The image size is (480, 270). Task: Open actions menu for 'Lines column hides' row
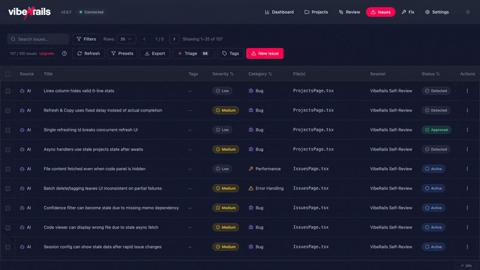(x=467, y=91)
